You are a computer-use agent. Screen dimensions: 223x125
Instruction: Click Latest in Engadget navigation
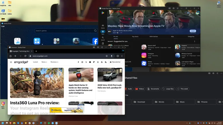click(x=35, y=62)
